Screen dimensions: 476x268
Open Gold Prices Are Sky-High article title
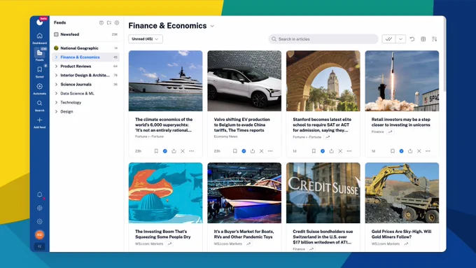coord(401,234)
